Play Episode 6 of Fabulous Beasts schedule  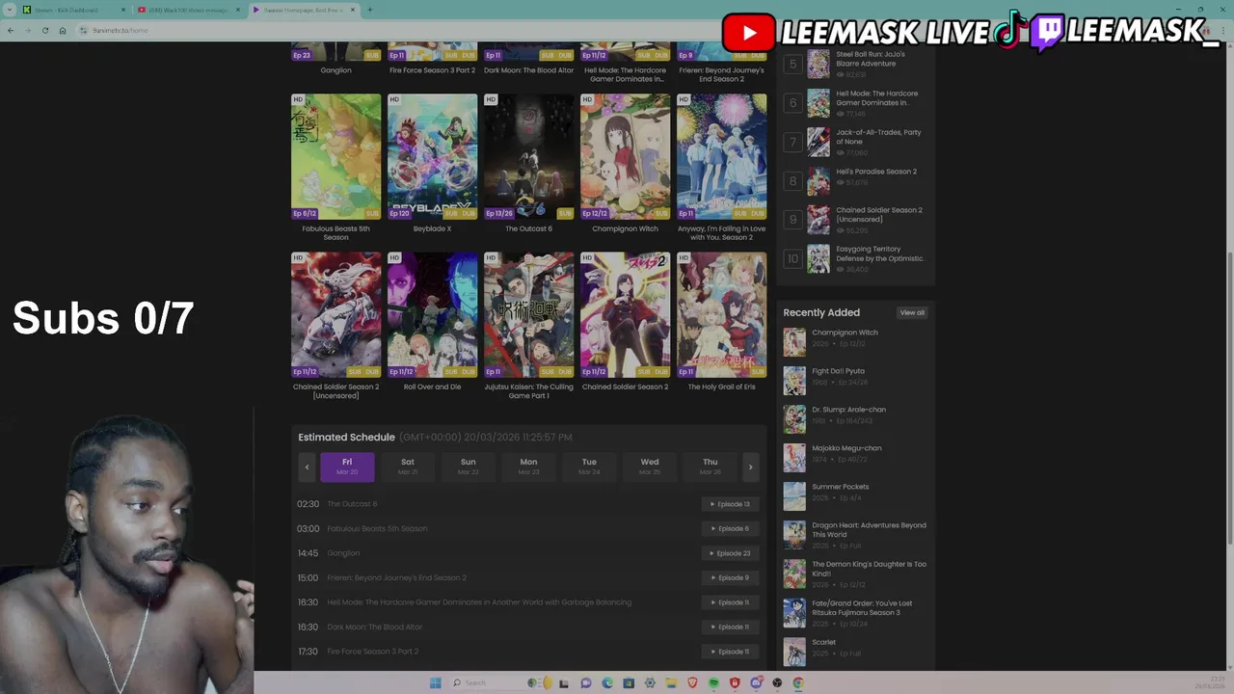[731, 528]
